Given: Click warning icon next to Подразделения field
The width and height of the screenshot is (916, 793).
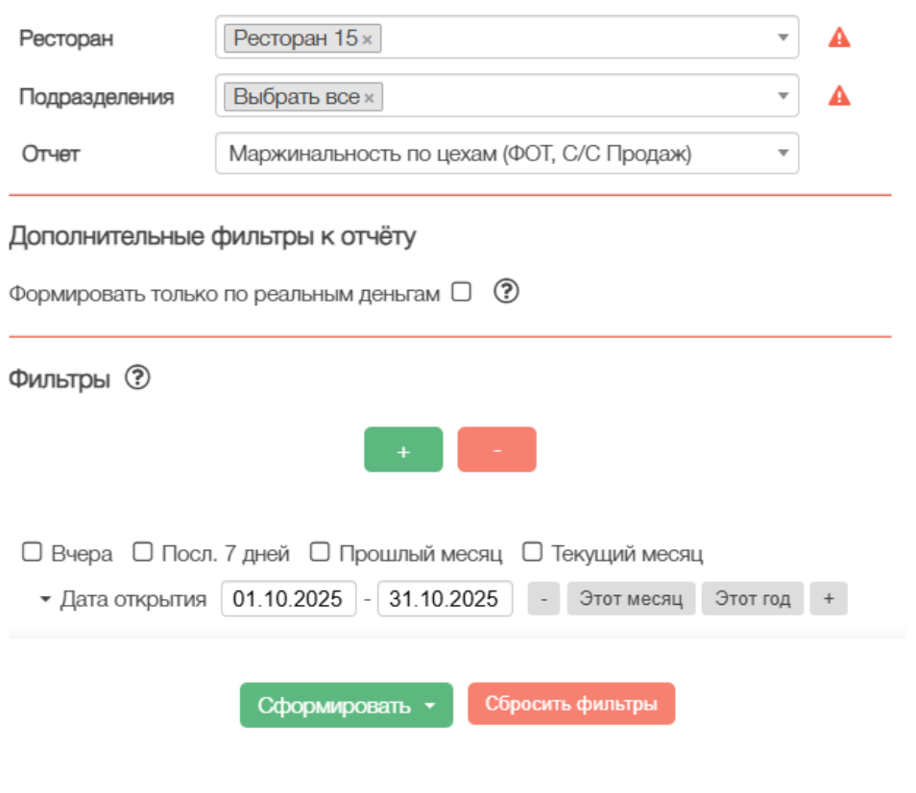Looking at the screenshot, I should click(839, 96).
